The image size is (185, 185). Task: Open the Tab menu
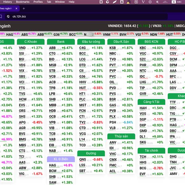tap(49, 2)
